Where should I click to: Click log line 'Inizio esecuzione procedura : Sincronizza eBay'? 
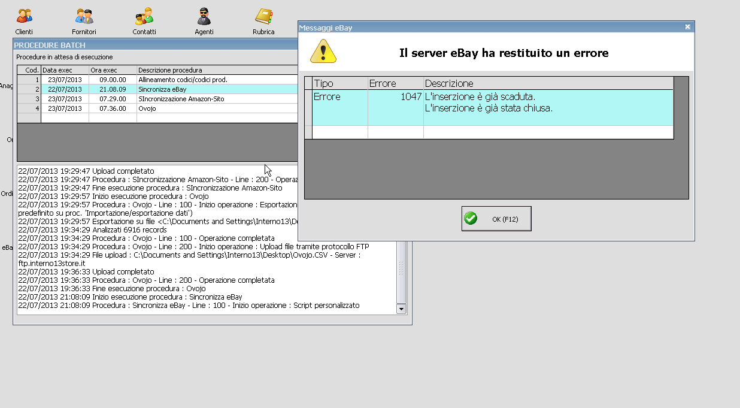[x=130, y=297]
